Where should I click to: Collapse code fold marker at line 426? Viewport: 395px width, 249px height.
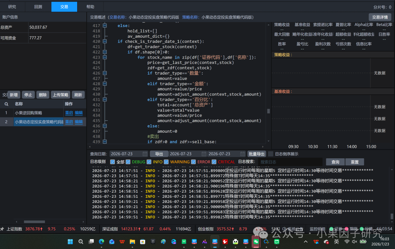105,73
